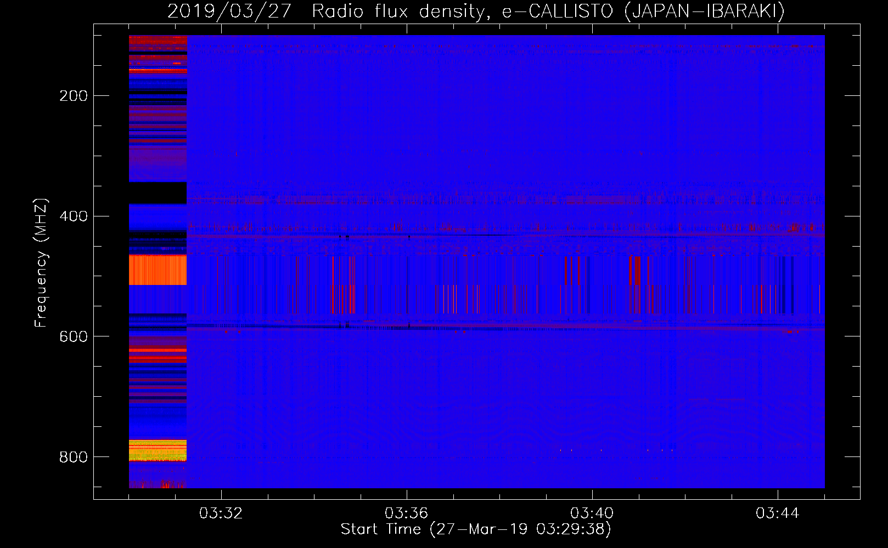Click the 800 frequency tick label
The height and width of the screenshot is (548, 888).
(74, 457)
